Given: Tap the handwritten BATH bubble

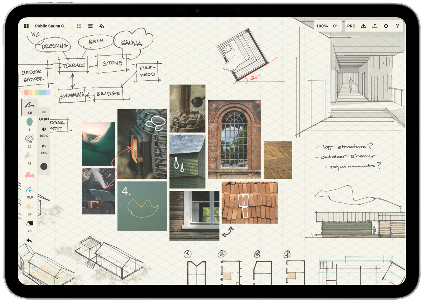Looking at the screenshot, I should (96, 42).
